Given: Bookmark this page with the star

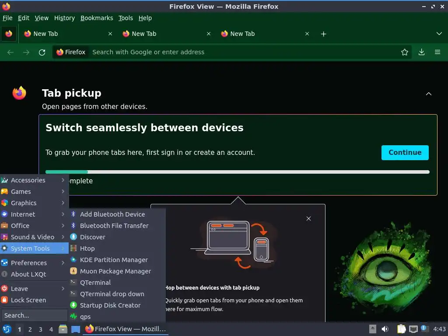Looking at the screenshot, I should coord(404,52).
